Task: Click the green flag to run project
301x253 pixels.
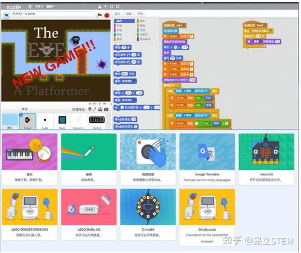Action: point(100,15)
